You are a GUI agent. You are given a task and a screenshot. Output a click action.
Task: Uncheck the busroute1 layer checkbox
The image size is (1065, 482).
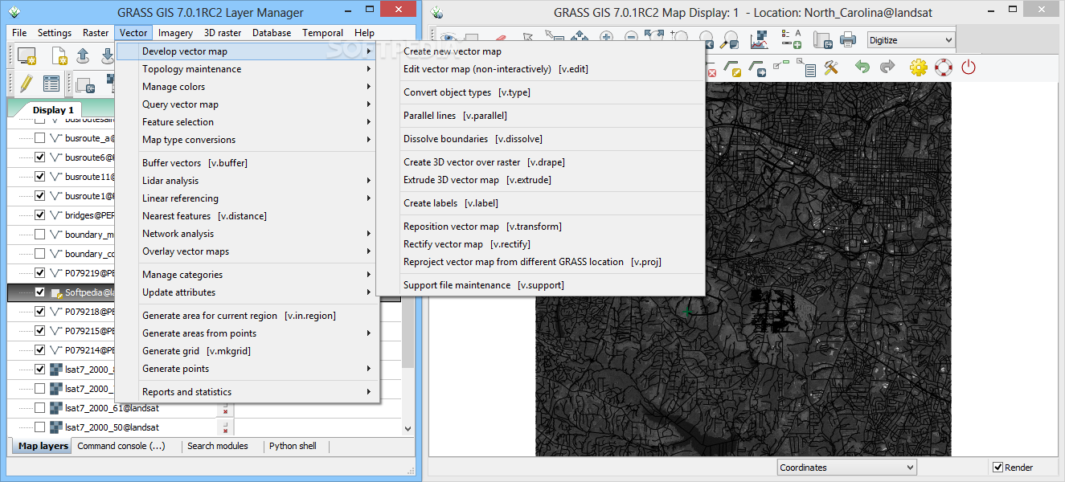(x=39, y=196)
